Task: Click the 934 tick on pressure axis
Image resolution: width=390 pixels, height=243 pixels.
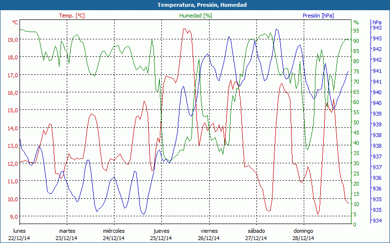Action: 377,221
